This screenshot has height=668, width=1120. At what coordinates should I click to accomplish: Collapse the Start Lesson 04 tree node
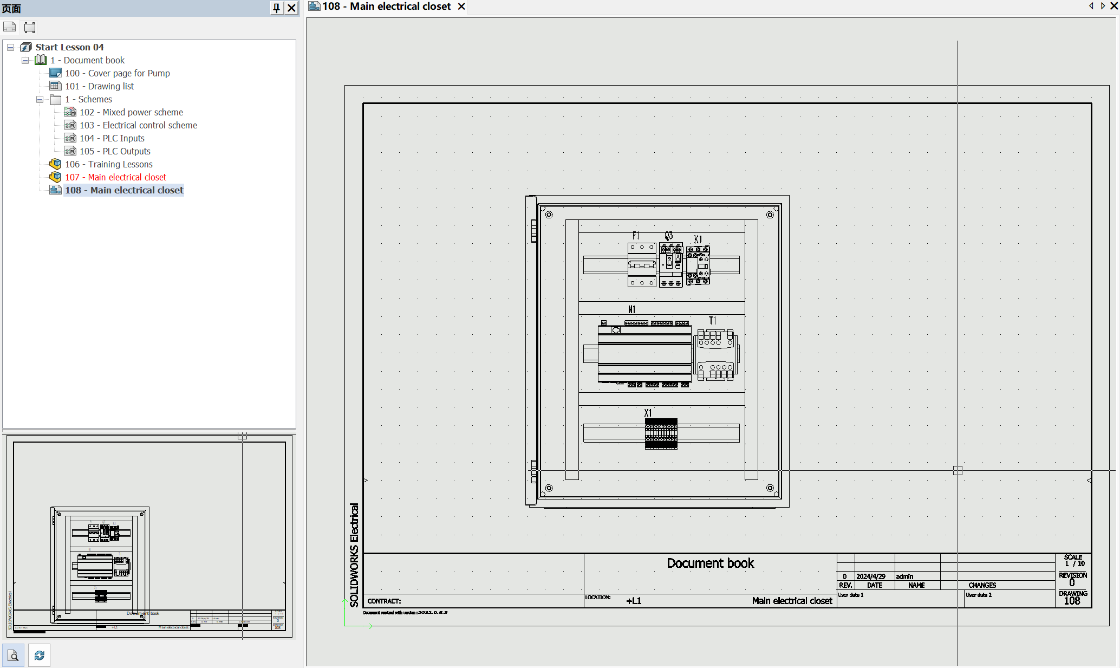(x=10, y=47)
